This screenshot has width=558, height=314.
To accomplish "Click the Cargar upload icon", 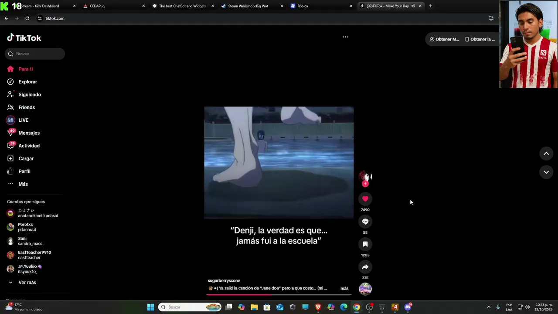I will (x=10, y=159).
